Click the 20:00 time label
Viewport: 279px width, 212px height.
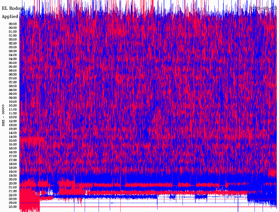click(13, 179)
